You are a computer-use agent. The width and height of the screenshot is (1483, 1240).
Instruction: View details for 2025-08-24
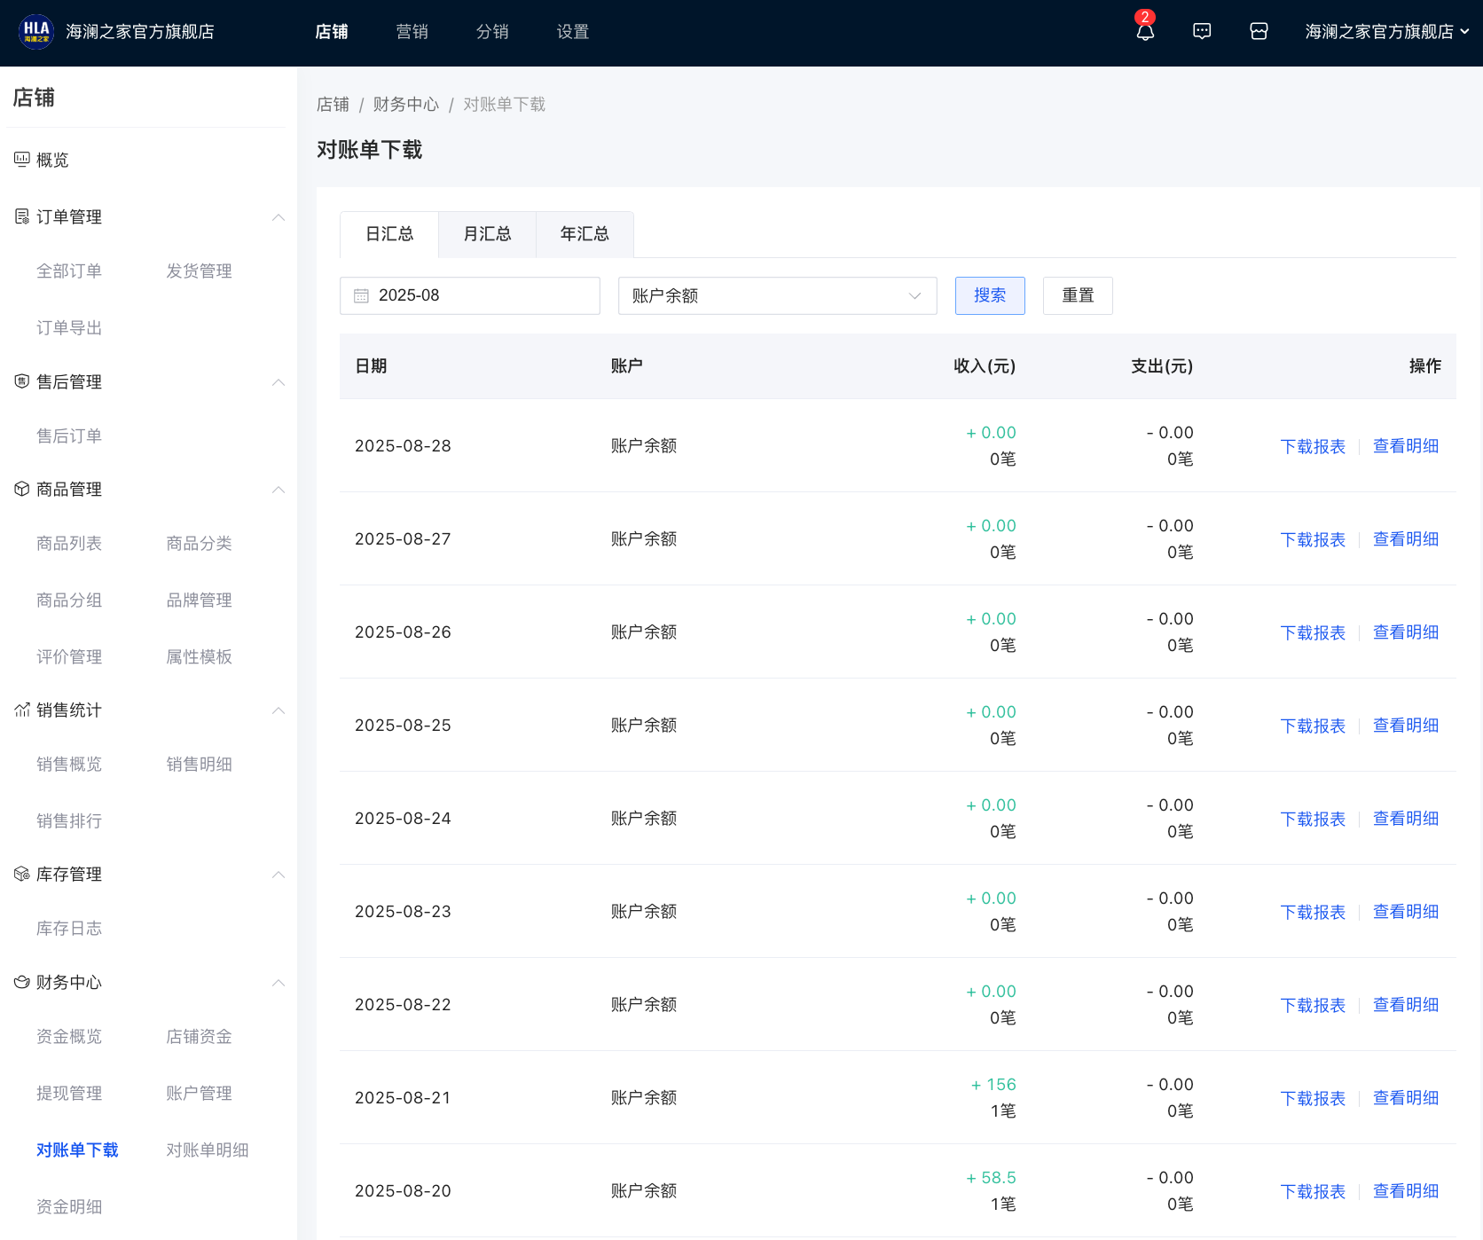(x=1406, y=819)
